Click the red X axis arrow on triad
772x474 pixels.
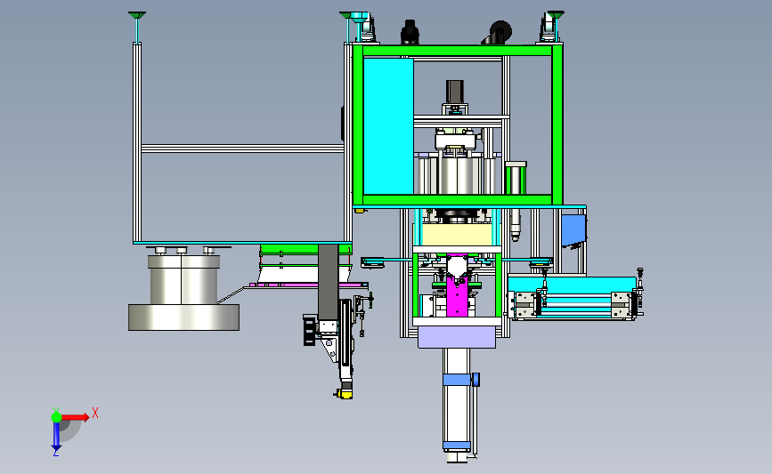tap(75, 417)
